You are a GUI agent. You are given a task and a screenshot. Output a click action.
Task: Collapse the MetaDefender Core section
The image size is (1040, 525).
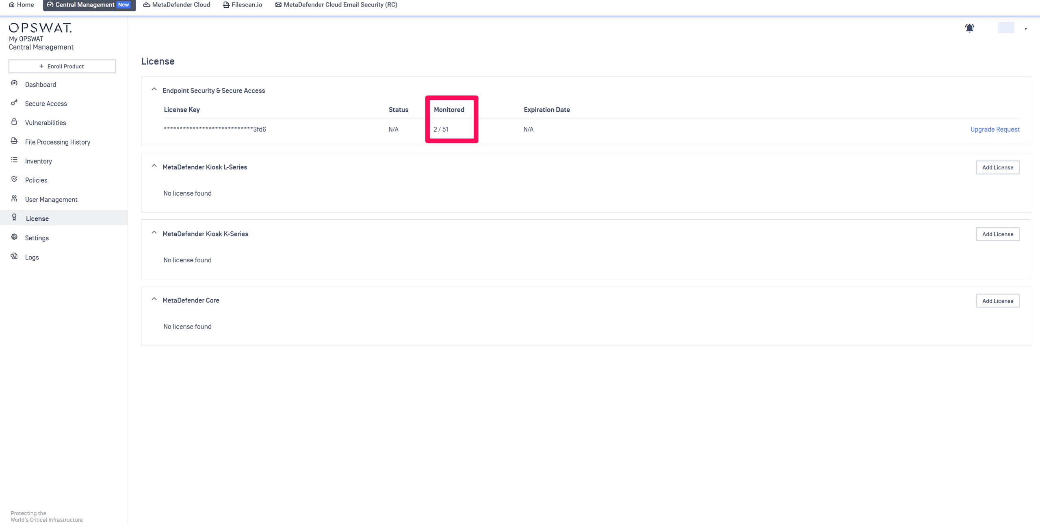(x=154, y=299)
